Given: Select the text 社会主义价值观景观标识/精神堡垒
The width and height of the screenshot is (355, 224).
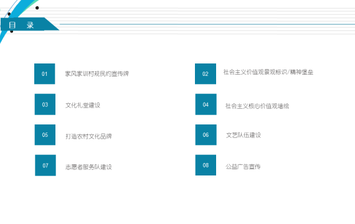Looking at the screenshot, I should (268, 72).
